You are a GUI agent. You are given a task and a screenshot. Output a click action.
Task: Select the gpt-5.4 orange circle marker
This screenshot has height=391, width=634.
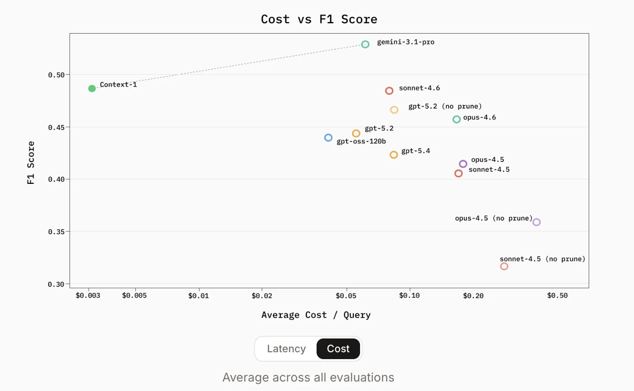coord(394,155)
